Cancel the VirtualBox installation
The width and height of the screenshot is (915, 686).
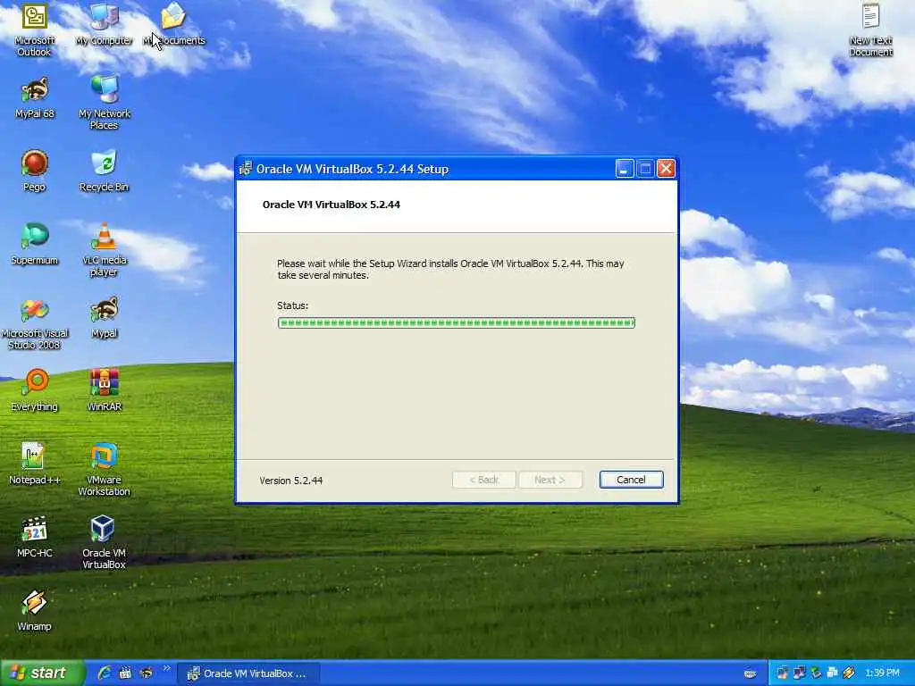631,480
